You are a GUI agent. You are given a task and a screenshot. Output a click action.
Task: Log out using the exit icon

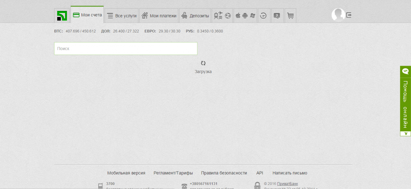coord(349,15)
